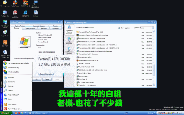Open the Sort by Name dropdown
This screenshot has width=184, height=115.
click(x=153, y=28)
